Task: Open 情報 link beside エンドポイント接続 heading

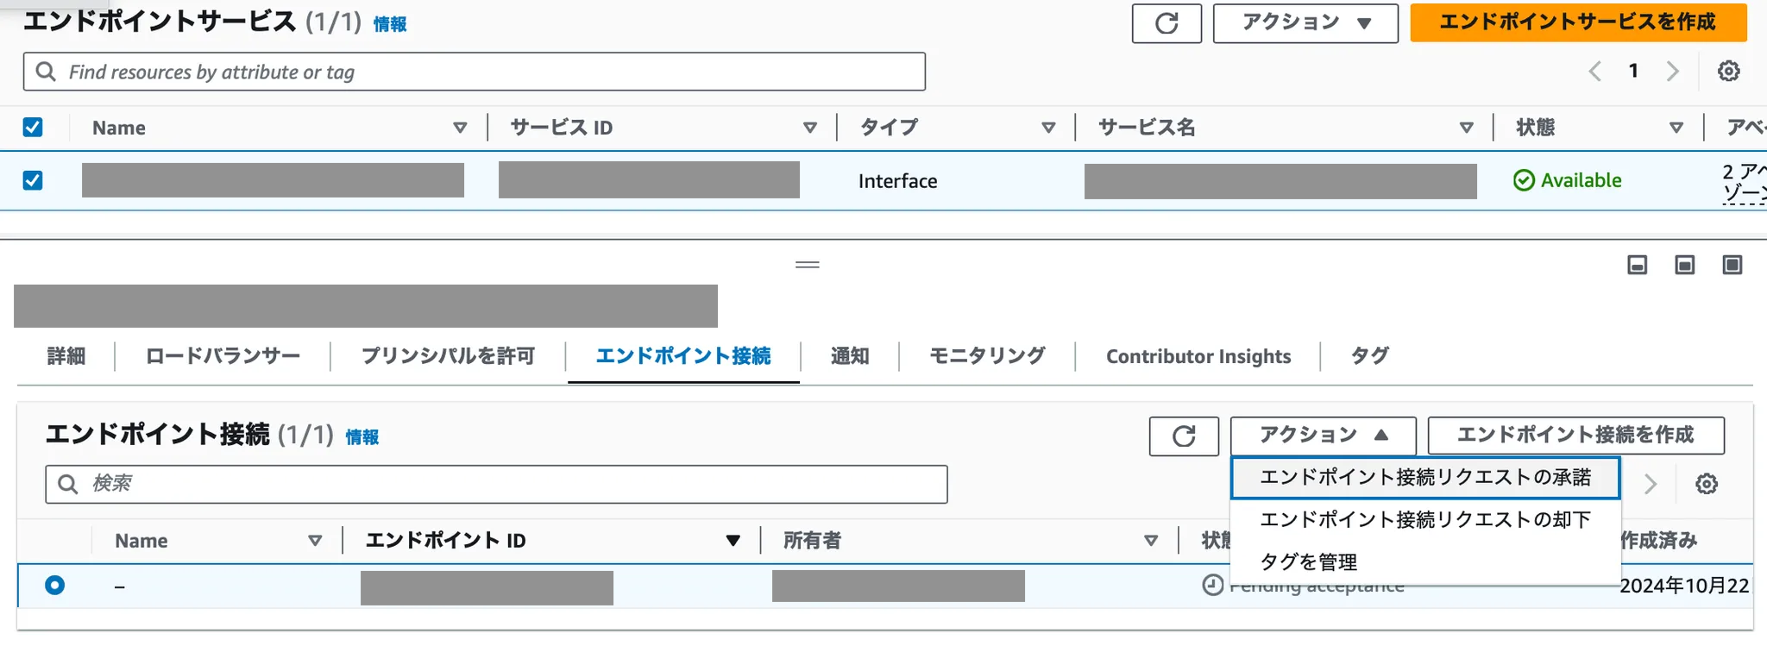Action: point(362,437)
